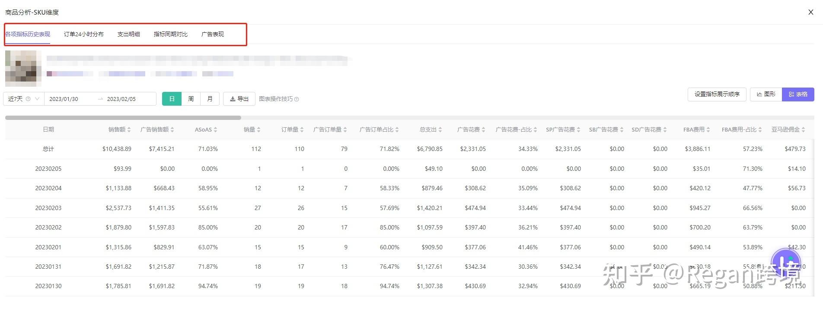
Task: Select the 月 monthly granularity option
Action: tap(210, 99)
